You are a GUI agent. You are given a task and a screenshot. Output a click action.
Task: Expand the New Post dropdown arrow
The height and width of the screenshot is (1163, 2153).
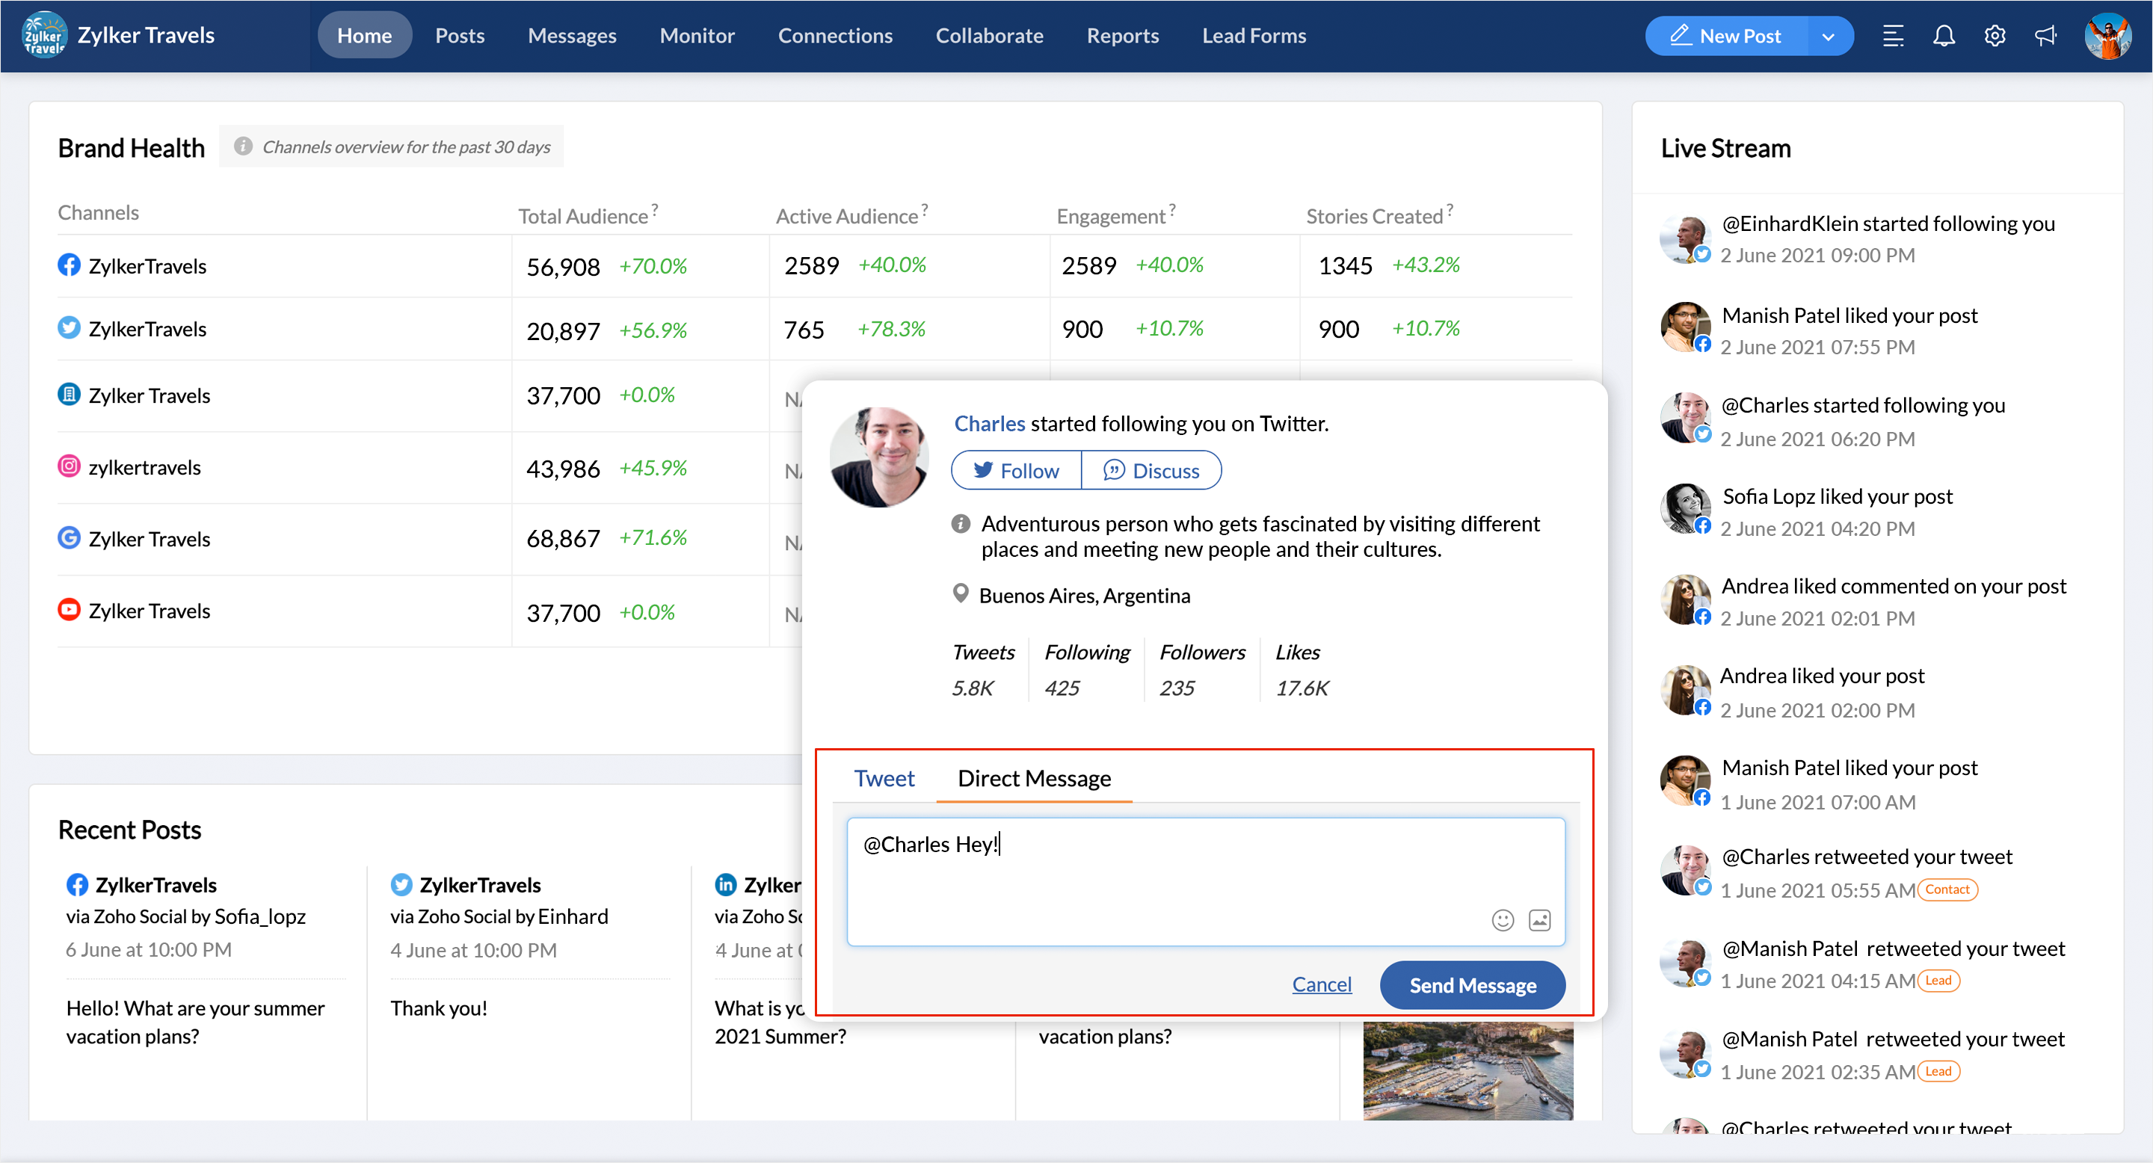(1828, 36)
